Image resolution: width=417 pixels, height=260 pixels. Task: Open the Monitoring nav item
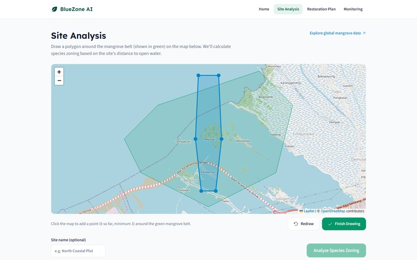[x=353, y=9]
